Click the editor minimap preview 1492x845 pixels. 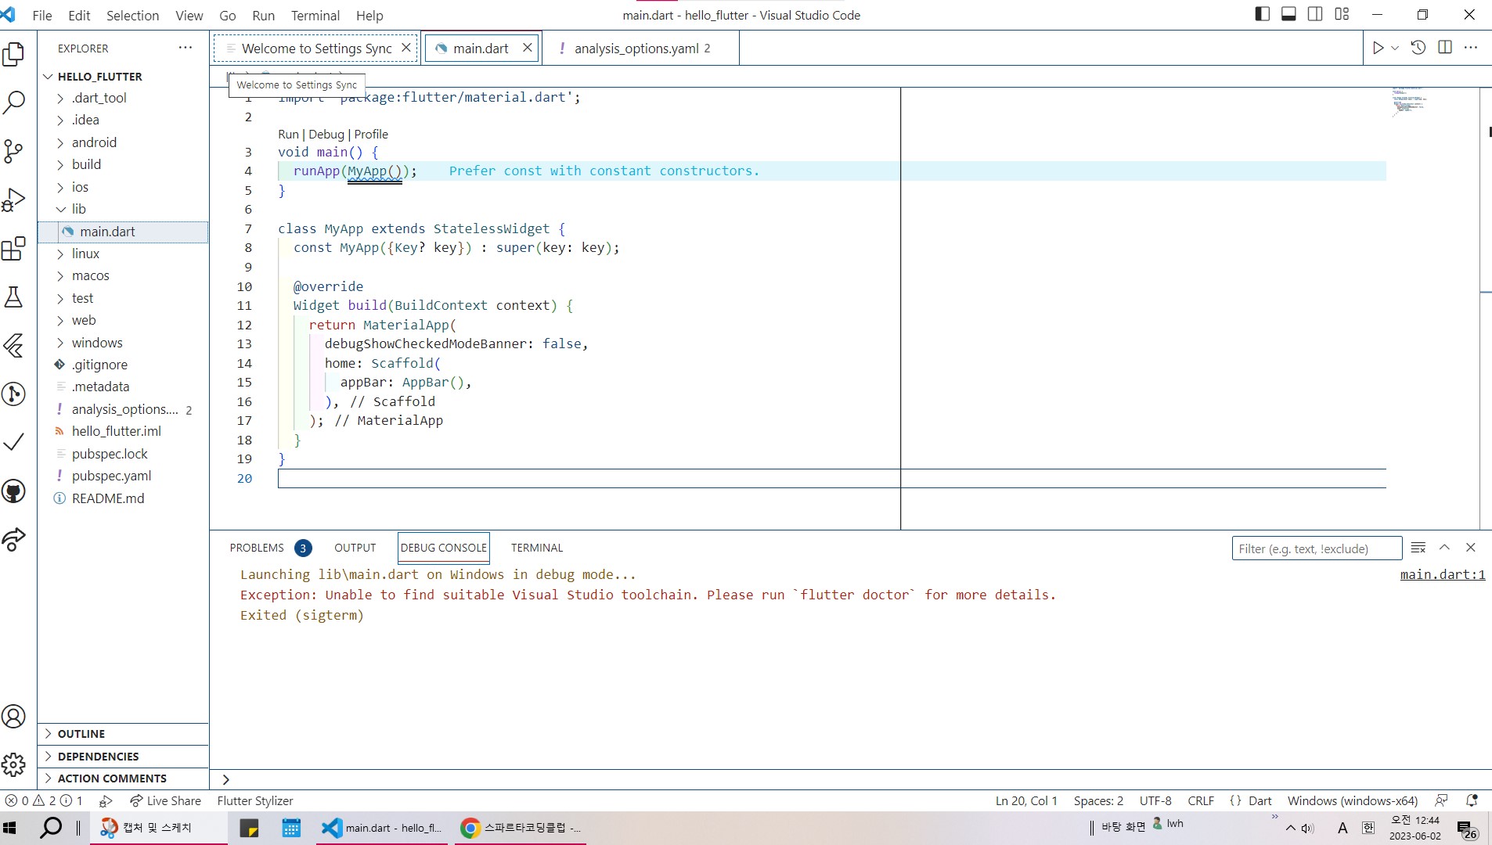[x=1409, y=102]
